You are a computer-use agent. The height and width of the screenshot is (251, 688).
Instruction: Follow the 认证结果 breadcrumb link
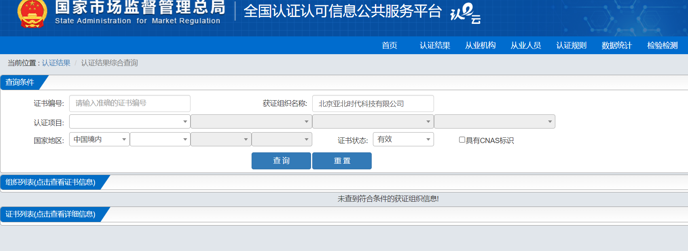click(56, 63)
